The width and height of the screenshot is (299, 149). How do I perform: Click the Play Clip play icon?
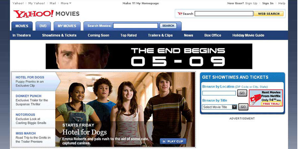(164, 141)
